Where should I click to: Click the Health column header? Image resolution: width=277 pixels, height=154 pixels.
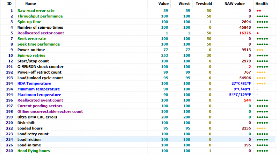(x=261, y=3)
